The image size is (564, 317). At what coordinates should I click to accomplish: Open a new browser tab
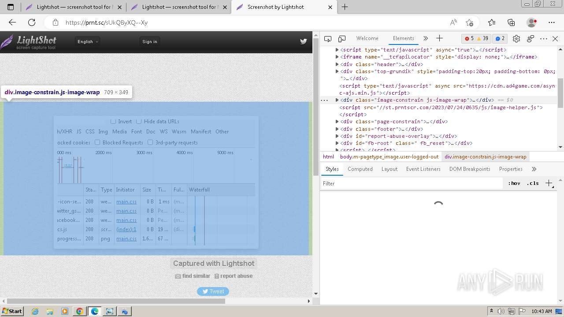pyautogui.click(x=345, y=7)
